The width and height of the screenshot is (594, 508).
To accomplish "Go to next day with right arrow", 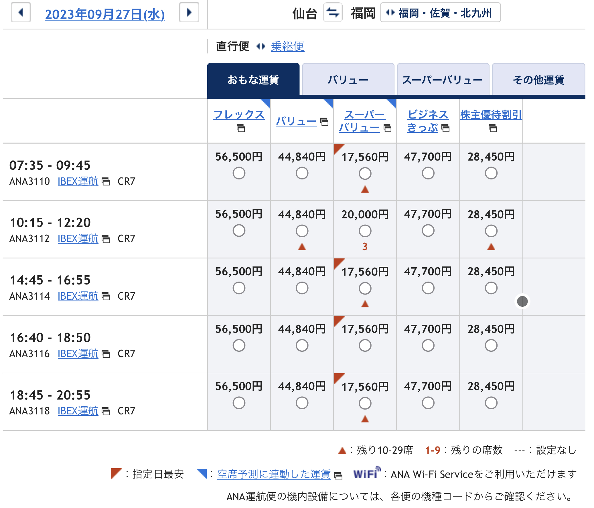I will (189, 13).
